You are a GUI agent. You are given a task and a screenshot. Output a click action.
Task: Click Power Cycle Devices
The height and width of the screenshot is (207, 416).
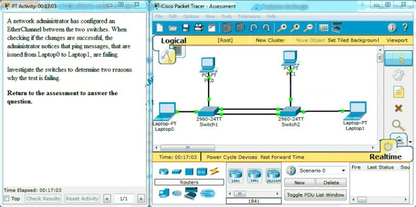click(232, 157)
